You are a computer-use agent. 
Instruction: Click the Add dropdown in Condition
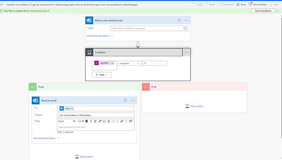coord(102,75)
